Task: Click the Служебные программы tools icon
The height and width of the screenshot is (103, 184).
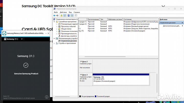Action: [57, 21]
